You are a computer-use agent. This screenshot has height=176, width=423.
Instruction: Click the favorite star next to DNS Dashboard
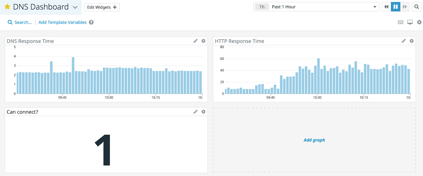(7, 7)
